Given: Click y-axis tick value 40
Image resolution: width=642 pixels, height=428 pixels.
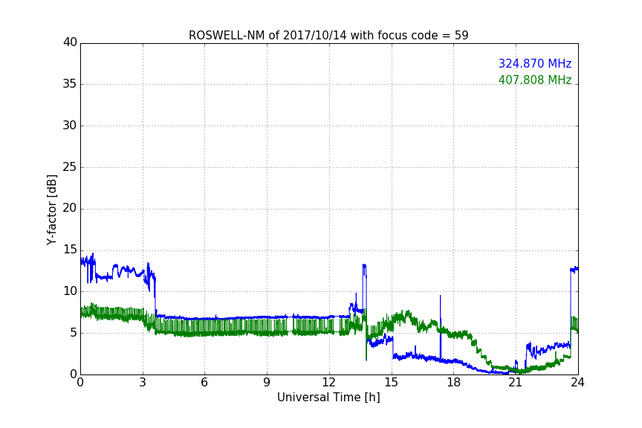Looking at the screenshot, I should [70, 42].
